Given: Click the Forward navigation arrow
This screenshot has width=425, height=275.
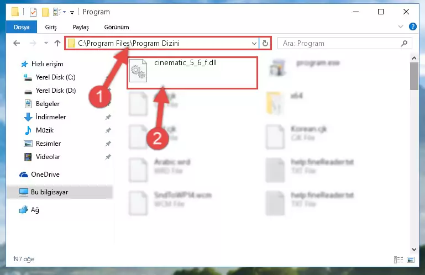Looking at the screenshot, I should click(x=33, y=43).
